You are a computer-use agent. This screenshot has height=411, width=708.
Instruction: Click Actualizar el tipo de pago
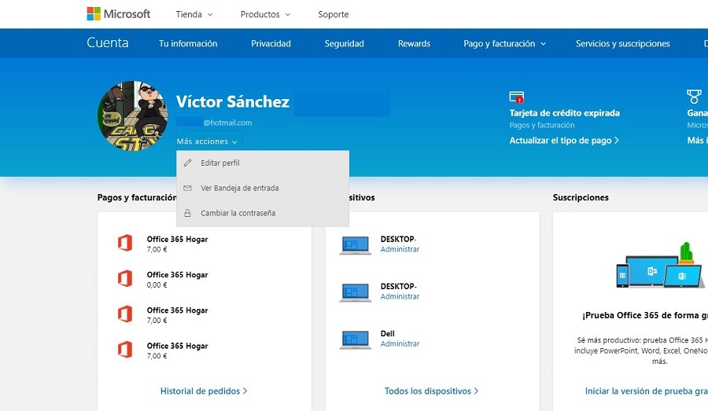tap(564, 141)
